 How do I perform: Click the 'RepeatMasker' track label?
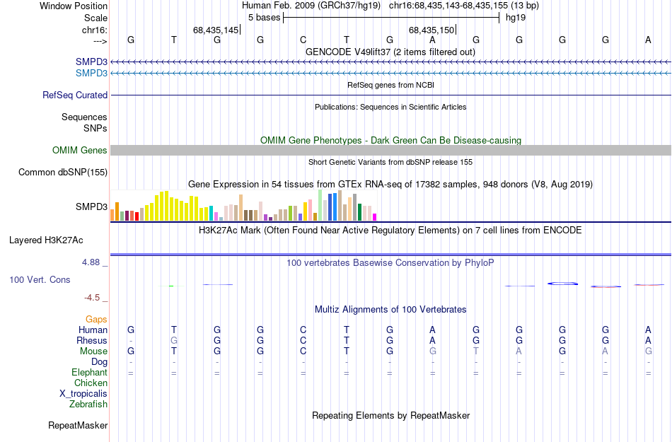coord(78,425)
